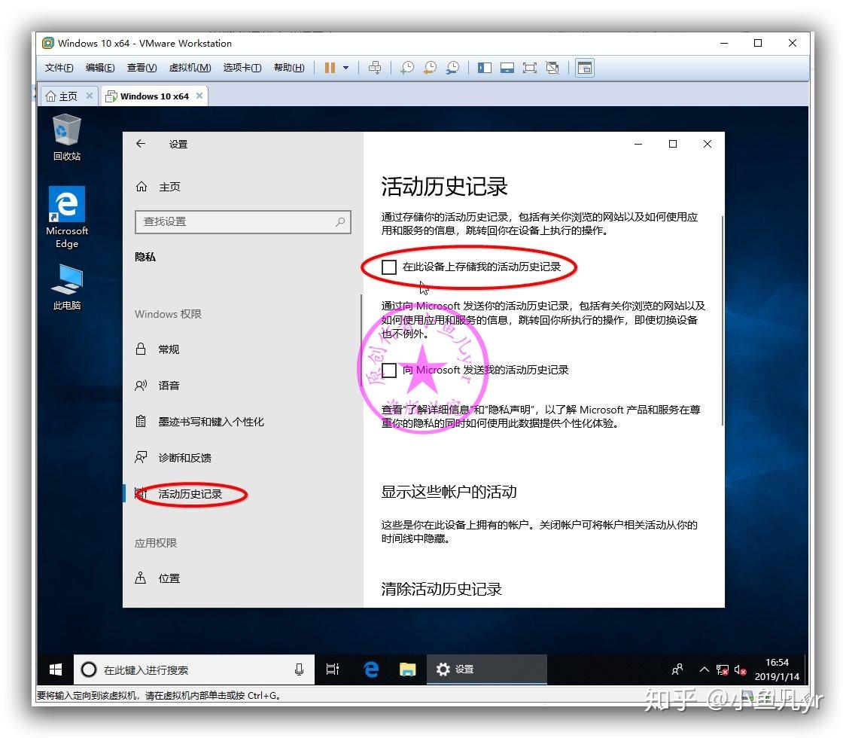The height and width of the screenshot is (738, 846).
Task: Click the Suspend virtual machine icon
Action: [329, 68]
